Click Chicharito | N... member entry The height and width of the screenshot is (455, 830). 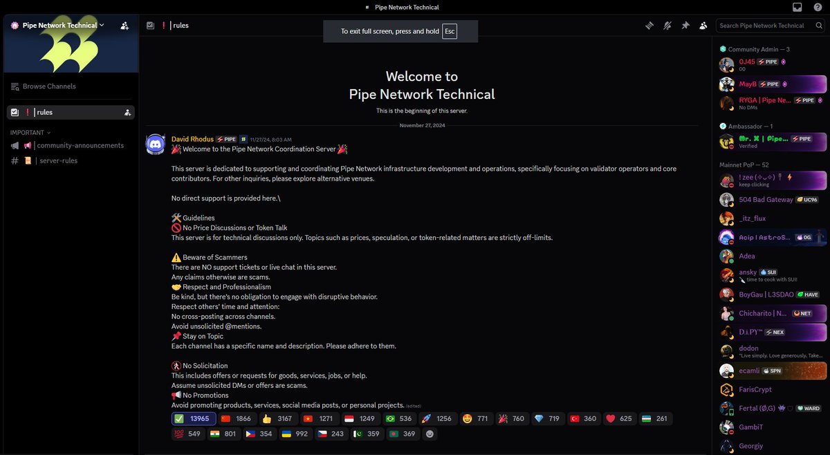tap(772, 313)
